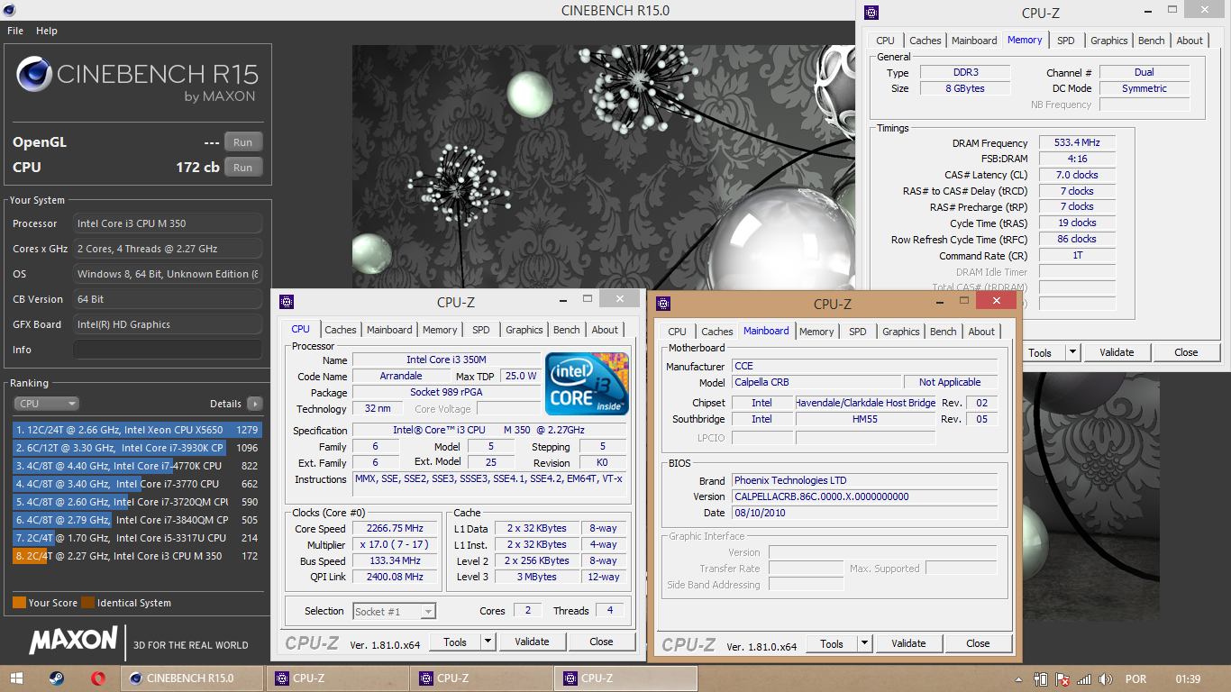The height and width of the screenshot is (692, 1231).
Task: Open Opera browser from the taskbar
Action: (x=98, y=678)
